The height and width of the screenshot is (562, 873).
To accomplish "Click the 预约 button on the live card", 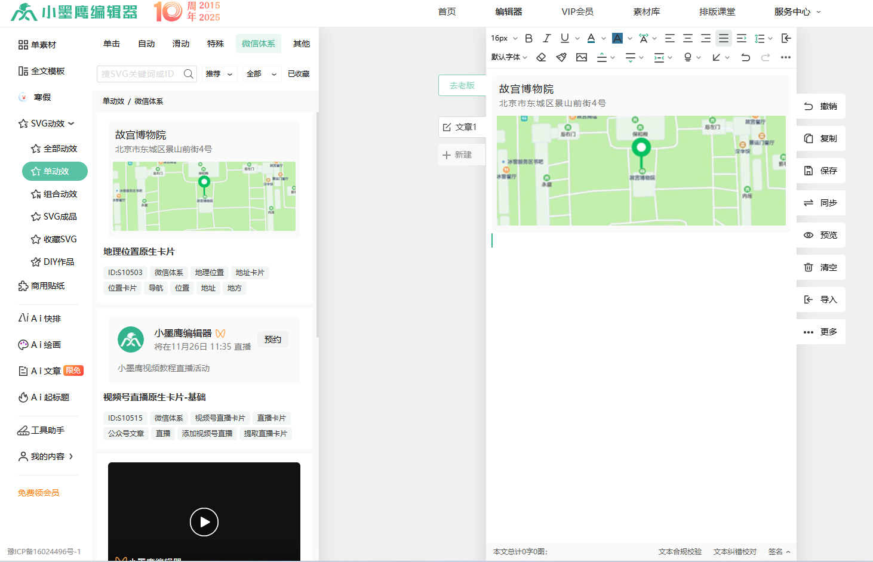I will (x=273, y=339).
